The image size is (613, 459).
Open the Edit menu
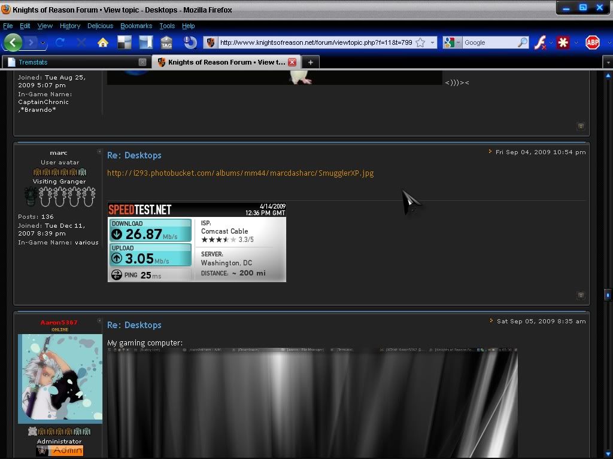point(25,26)
